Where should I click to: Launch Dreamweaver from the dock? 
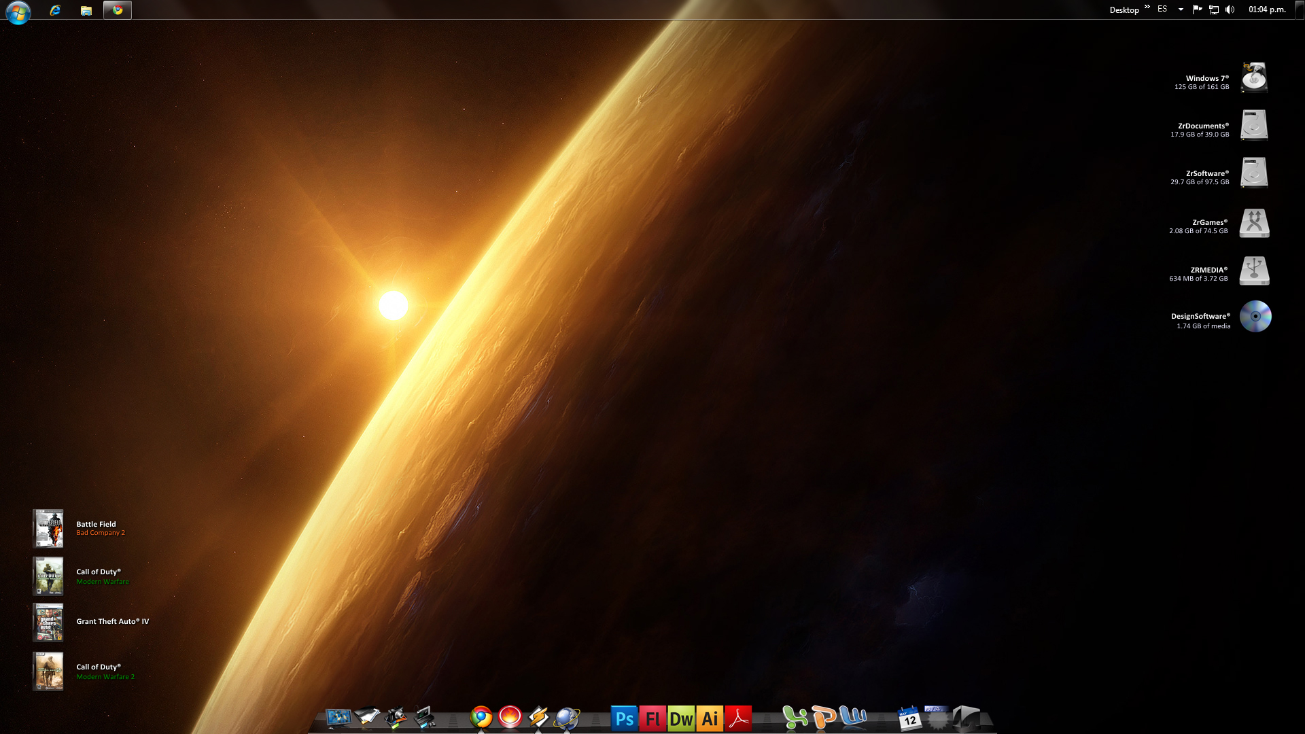(x=681, y=718)
